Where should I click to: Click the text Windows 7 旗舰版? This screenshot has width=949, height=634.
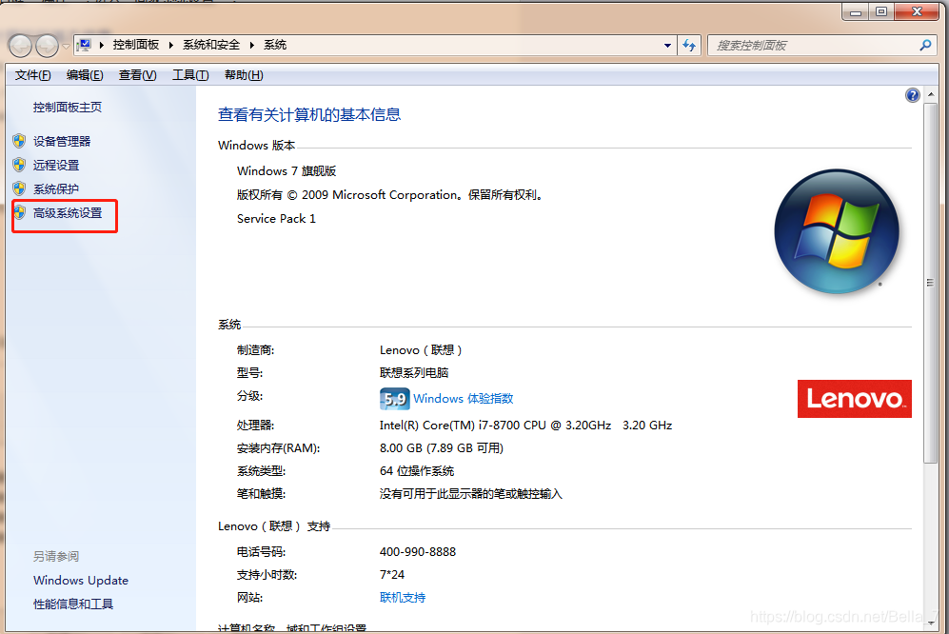pyautogui.click(x=287, y=171)
